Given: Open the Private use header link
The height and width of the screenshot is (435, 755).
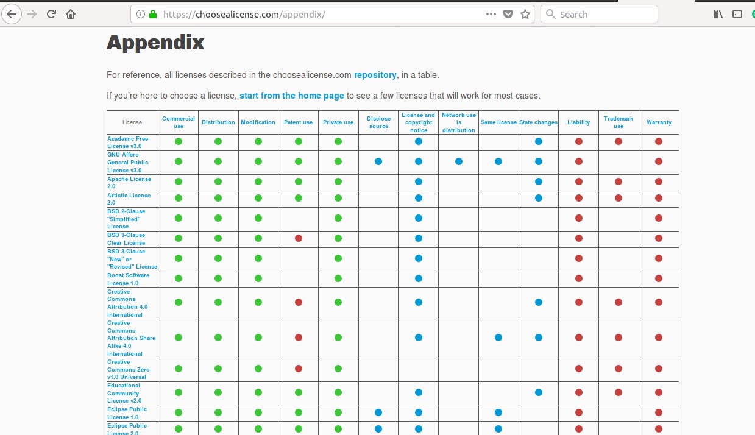Looking at the screenshot, I should coord(338,122).
